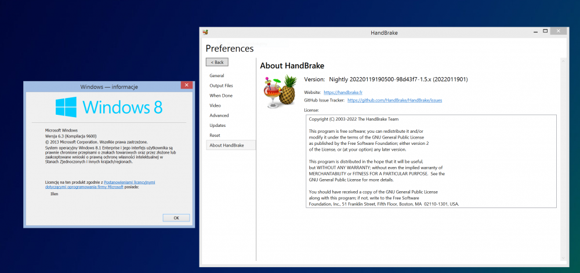
Task: Select Reset in the preferences sidebar
Action: (x=215, y=135)
